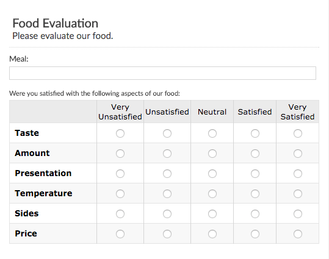Rate Taste as Neutral
This screenshot has width=329, height=259.
(x=212, y=133)
